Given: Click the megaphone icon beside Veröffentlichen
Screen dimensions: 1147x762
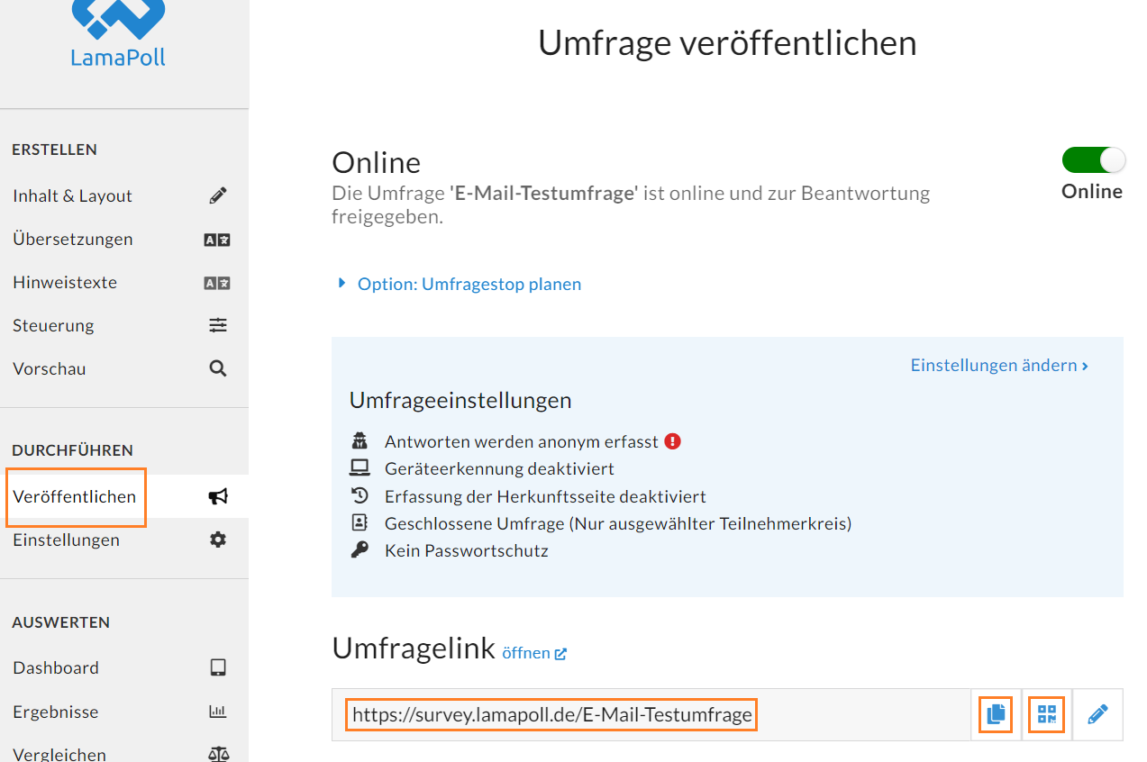Looking at the screenshot, I should pyautogui.click(x=218, y=496).
